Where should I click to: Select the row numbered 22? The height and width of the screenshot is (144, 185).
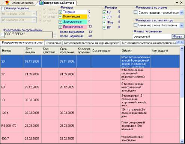(90, 74)
